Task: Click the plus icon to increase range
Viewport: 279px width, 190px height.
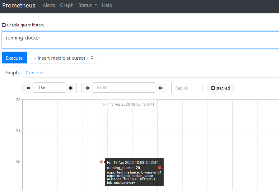Action: [x=71, y=88]
